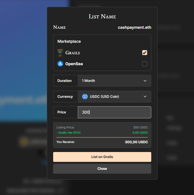The width and height of the screenshot is (194, 195).
Task: Click the Marketplace section heading
Action: tap(69, 41)
